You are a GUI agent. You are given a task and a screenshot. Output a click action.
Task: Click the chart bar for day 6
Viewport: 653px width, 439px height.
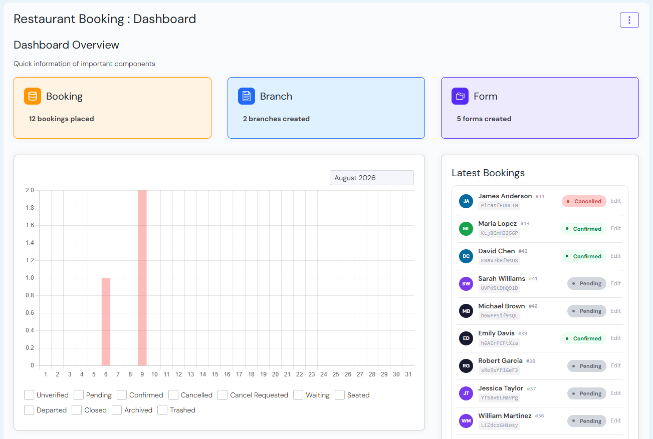[106, 321]
